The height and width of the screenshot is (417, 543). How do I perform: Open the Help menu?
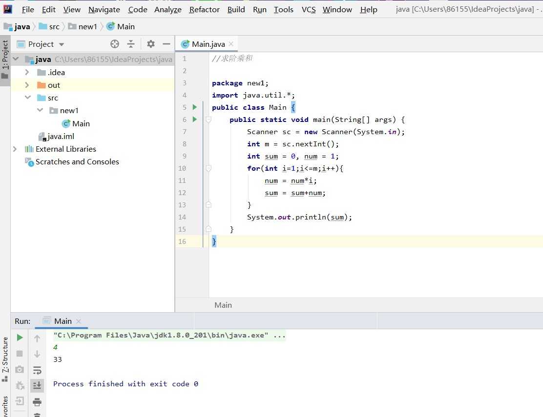click(369, 10)
